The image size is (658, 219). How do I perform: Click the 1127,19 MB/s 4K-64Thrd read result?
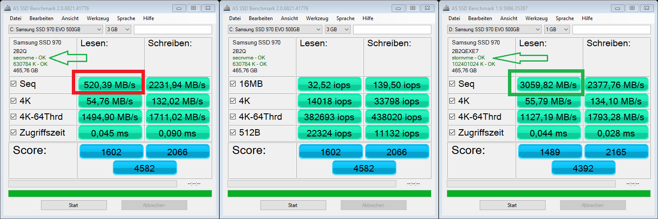pos(549,117)
